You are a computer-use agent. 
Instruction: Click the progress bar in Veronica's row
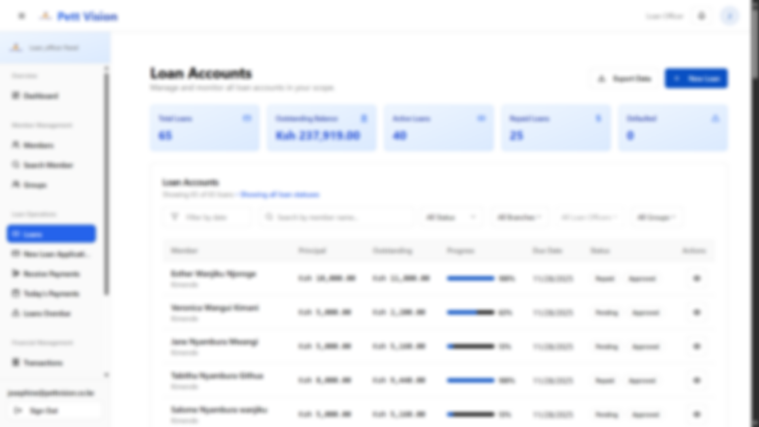tap(470, 312)
